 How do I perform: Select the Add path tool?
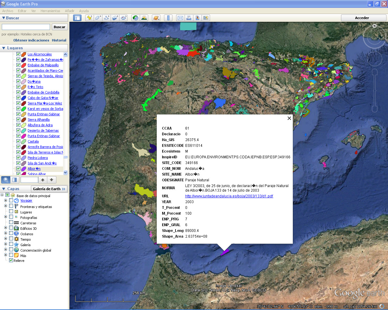point(106,18)
